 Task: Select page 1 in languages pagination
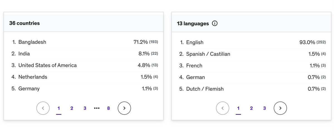click(x=238, y=108)
